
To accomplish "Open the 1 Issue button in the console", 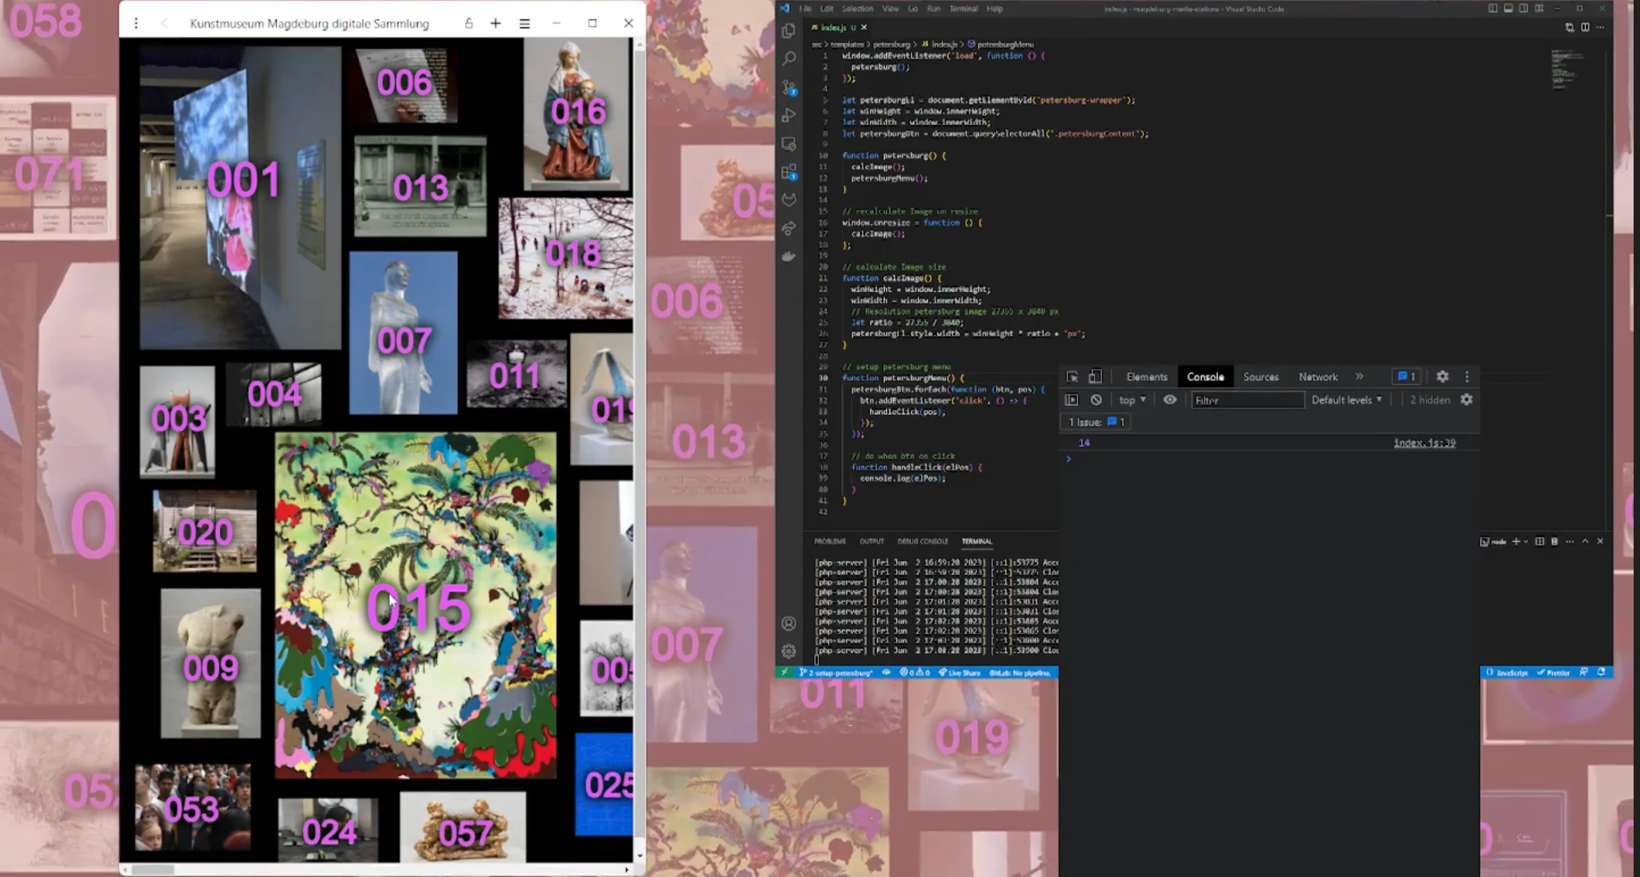I will (1096, 422).
